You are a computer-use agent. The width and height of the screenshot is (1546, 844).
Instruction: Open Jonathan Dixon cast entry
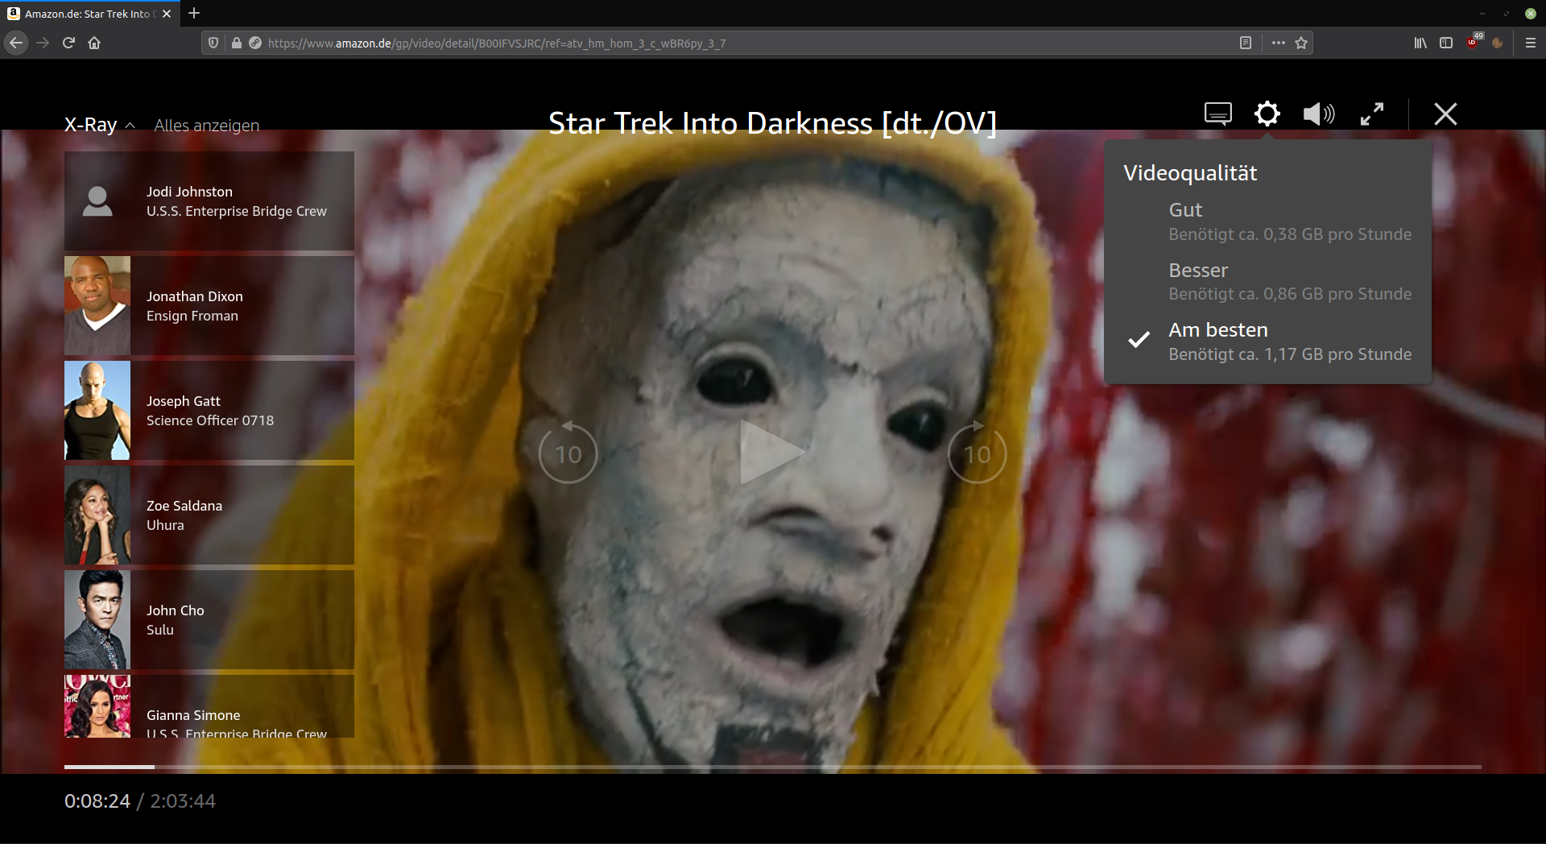[209, 306]
